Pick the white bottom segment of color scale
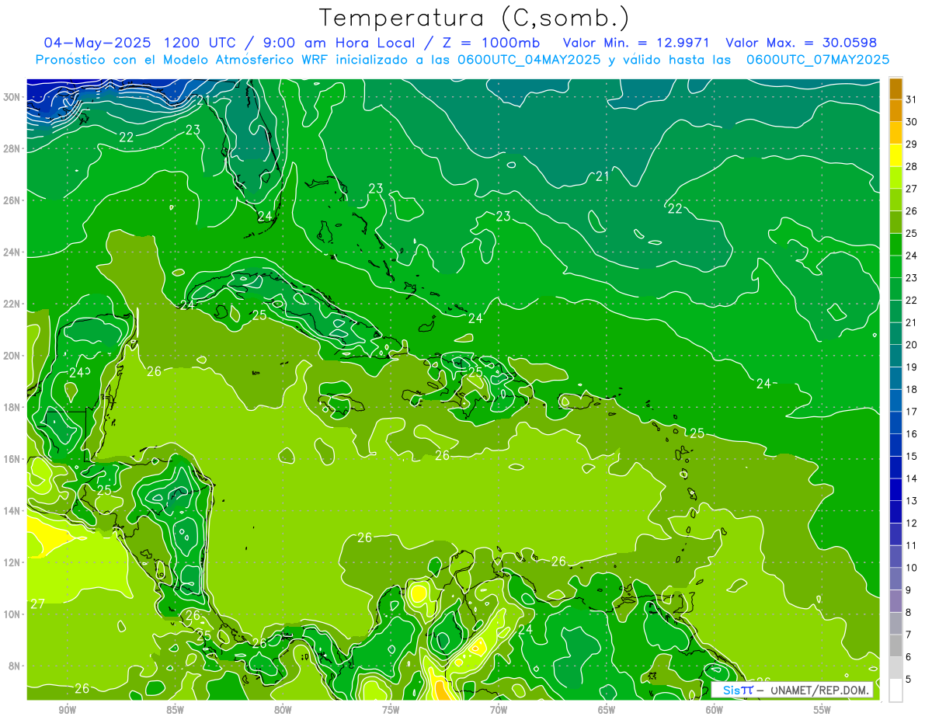 click(x=895, y=690)
